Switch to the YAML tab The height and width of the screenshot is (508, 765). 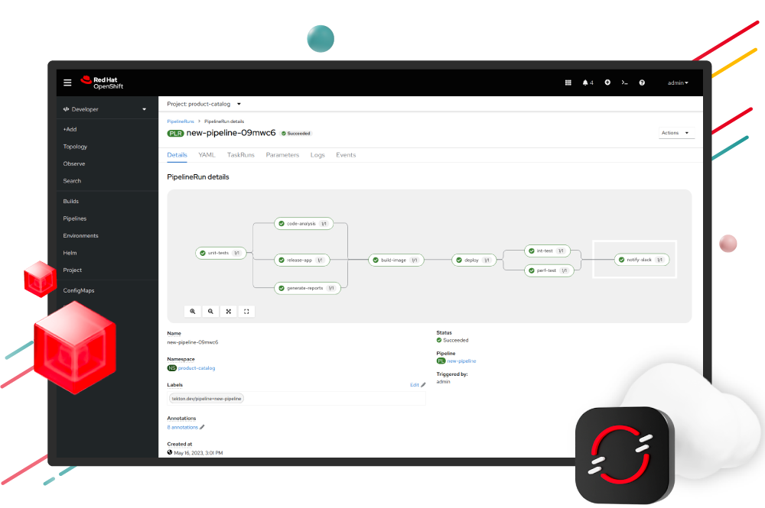pos(207,155)
